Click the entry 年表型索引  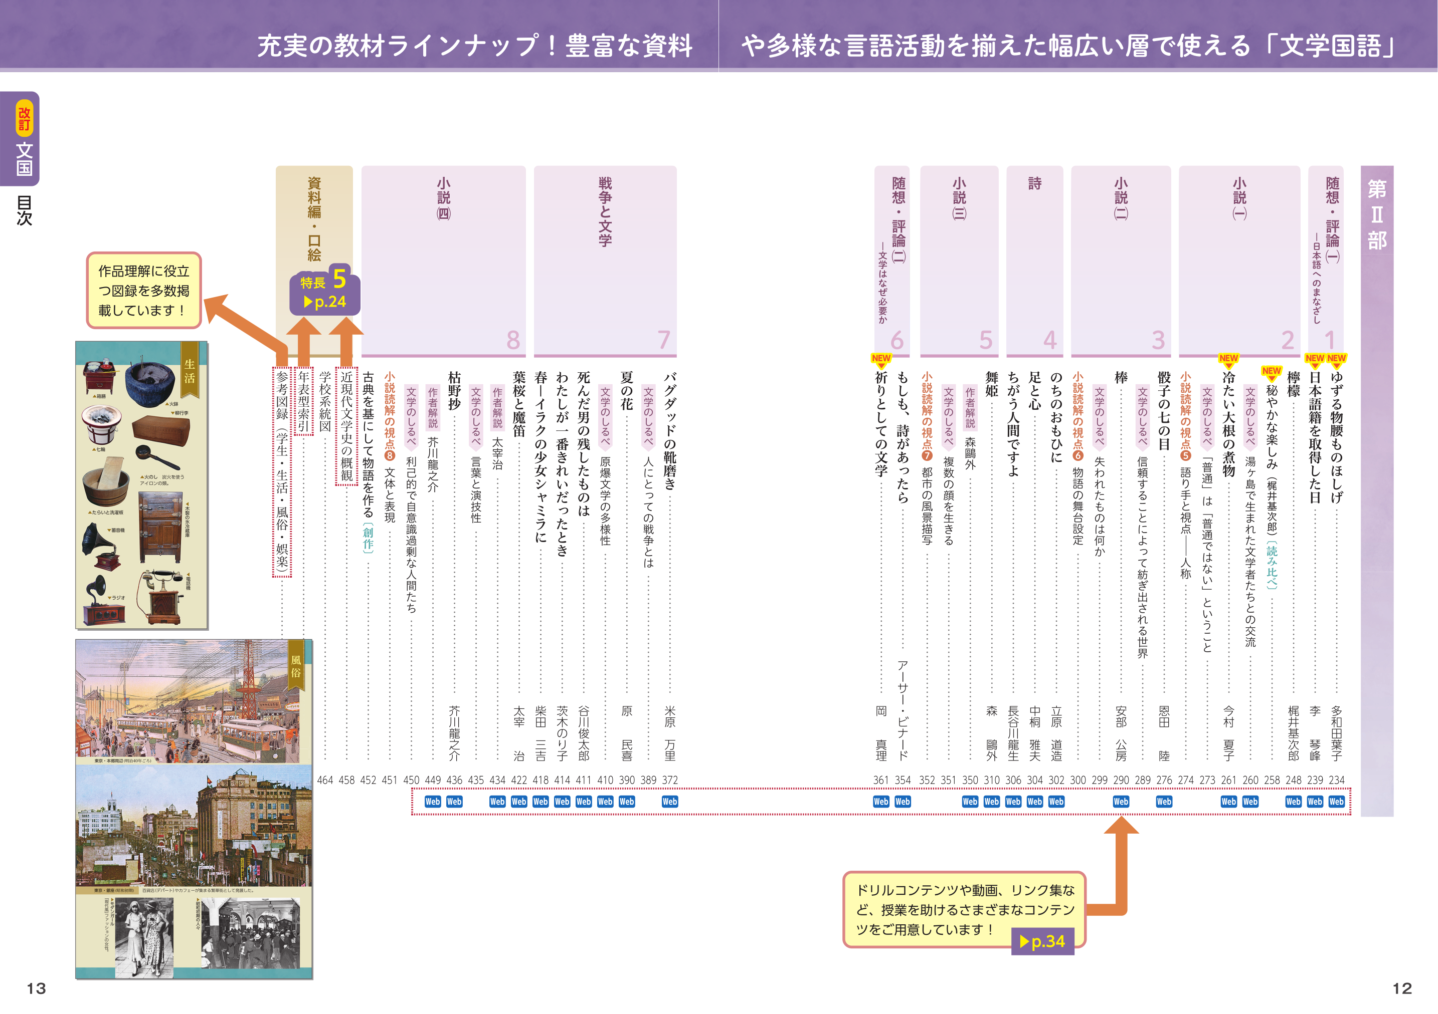coord(304,401)
